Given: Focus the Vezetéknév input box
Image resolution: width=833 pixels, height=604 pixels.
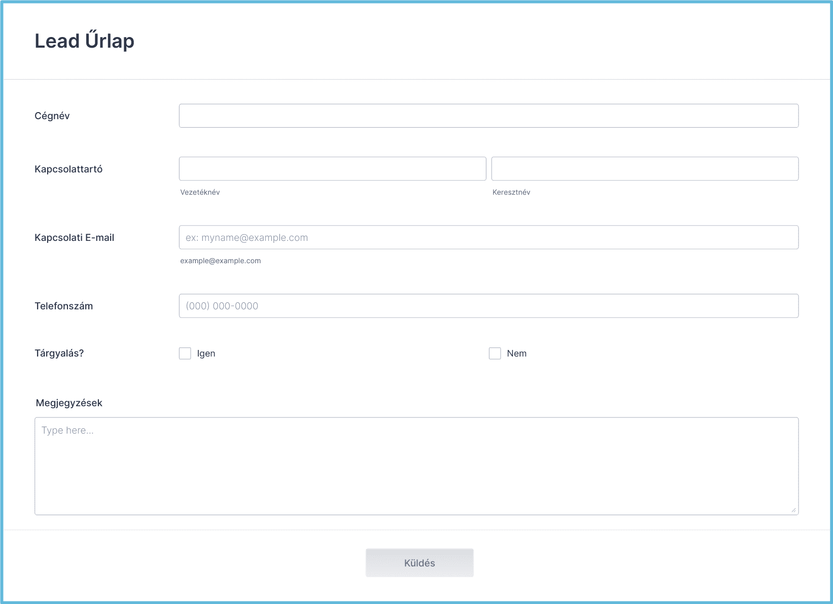Looking at the screenshot, I should click(332, 168).
